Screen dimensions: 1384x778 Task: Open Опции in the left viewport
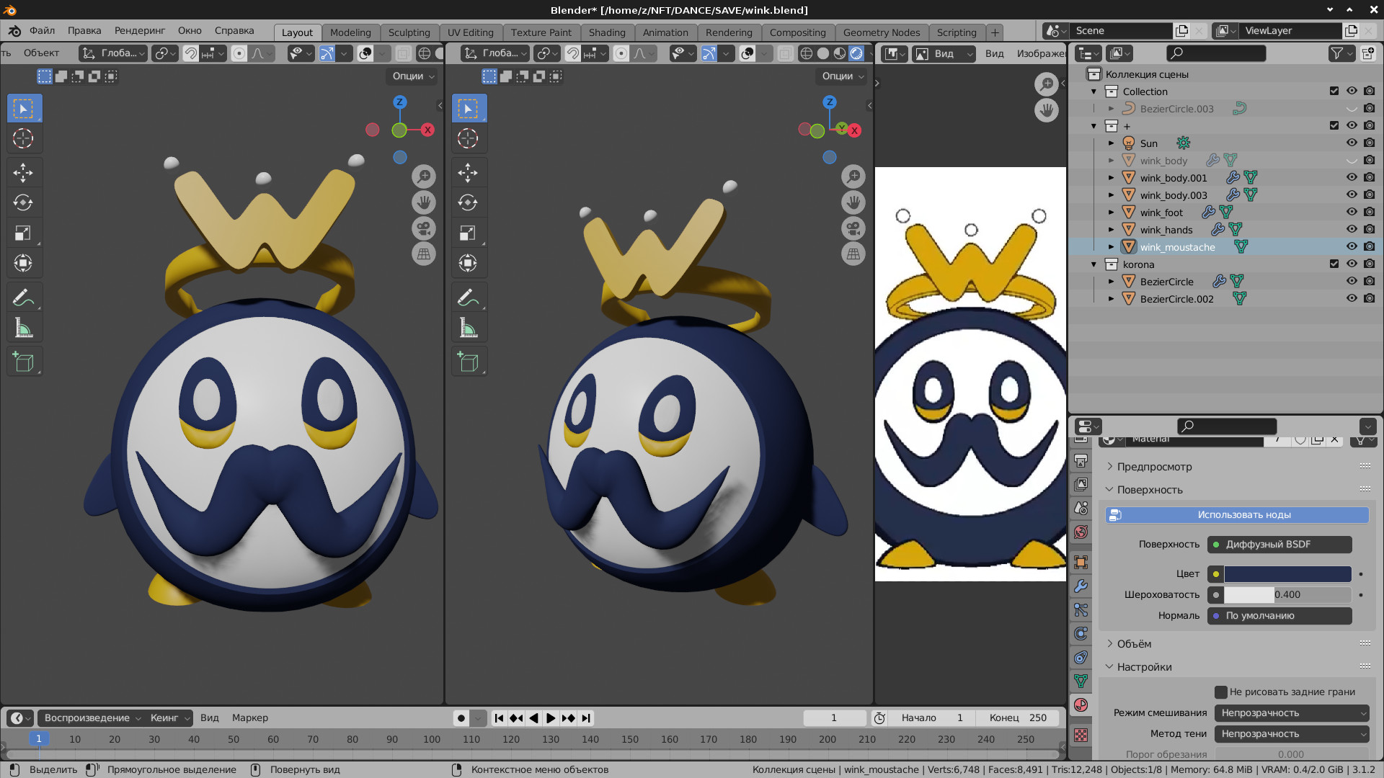[x=413, y=76]
